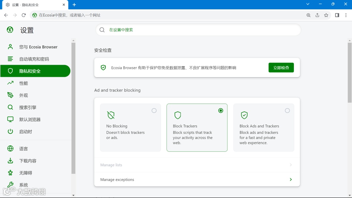Click the share icon in the address bar

pyautogui.click(x=317, y=15)
